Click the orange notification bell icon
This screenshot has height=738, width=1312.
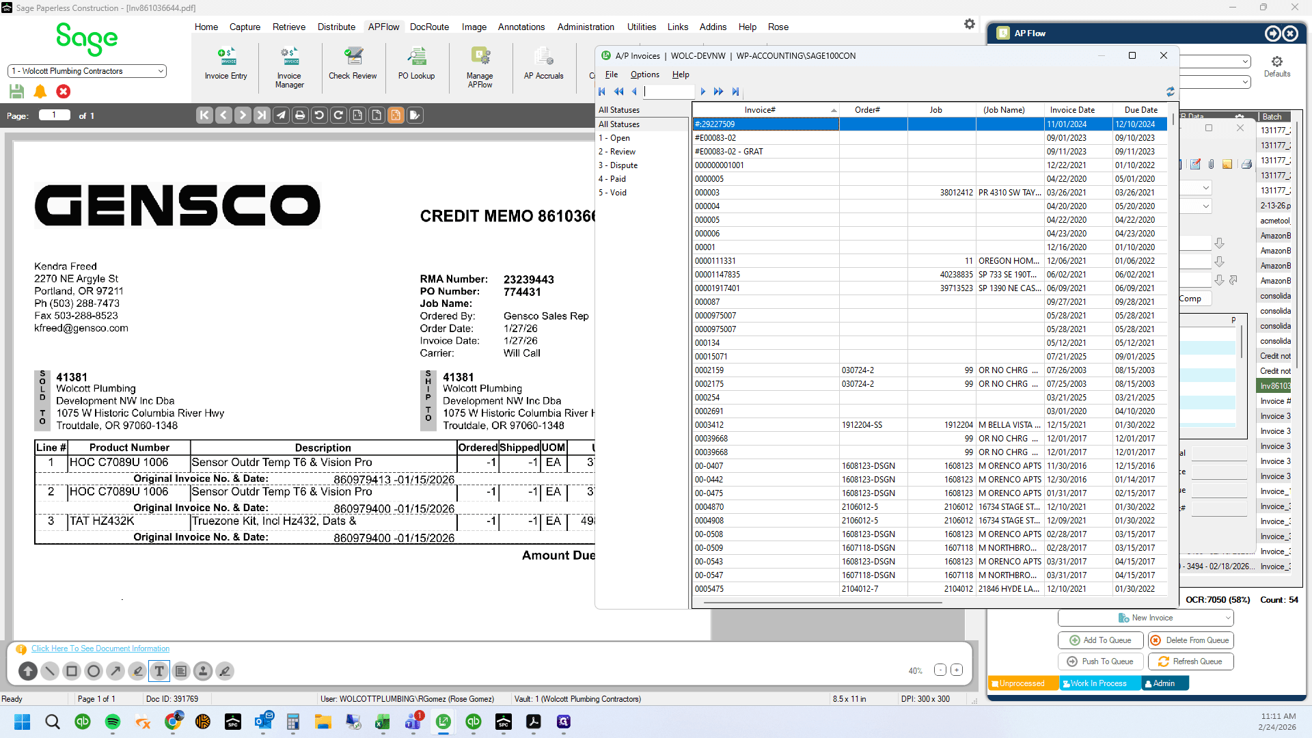click(40, 91)
